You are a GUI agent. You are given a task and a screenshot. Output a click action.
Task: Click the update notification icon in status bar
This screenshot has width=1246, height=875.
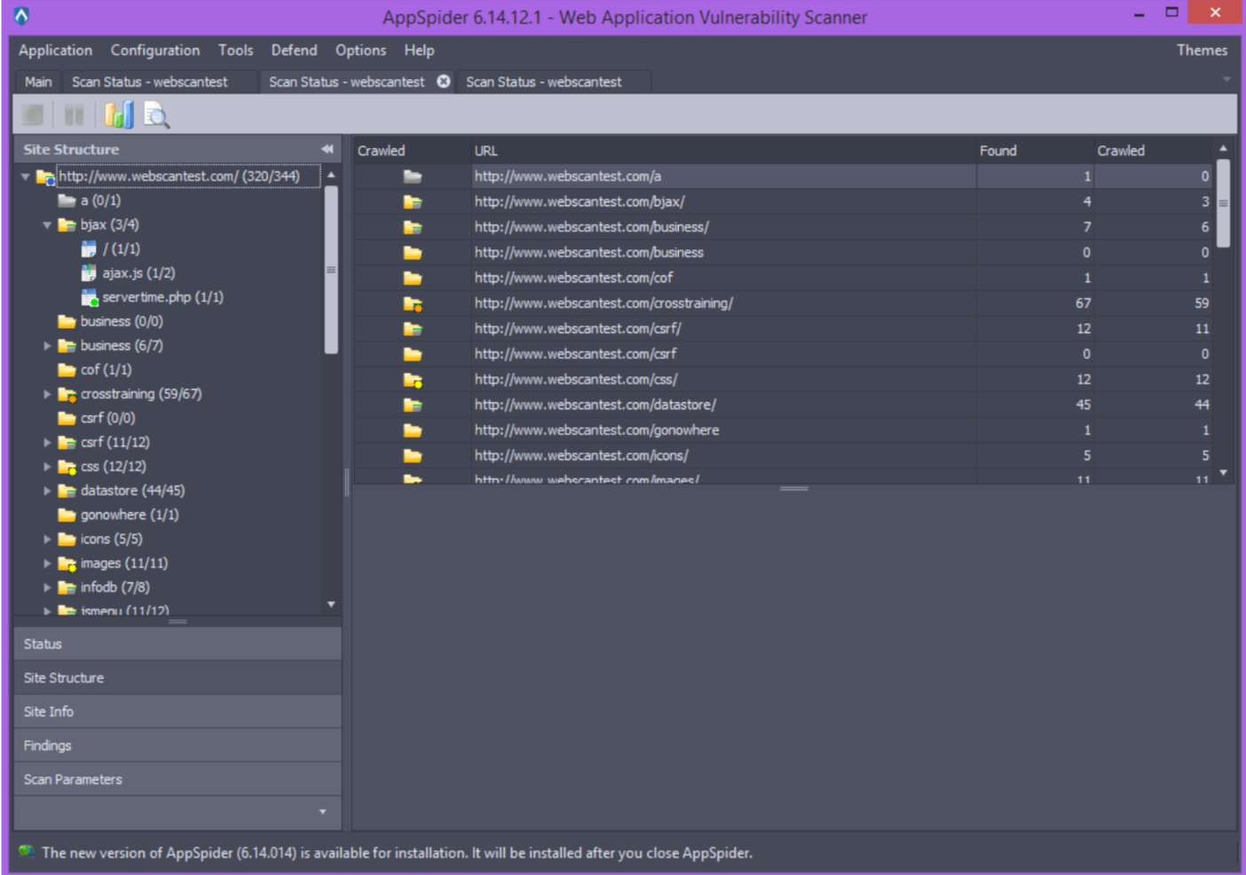(27, 852)
